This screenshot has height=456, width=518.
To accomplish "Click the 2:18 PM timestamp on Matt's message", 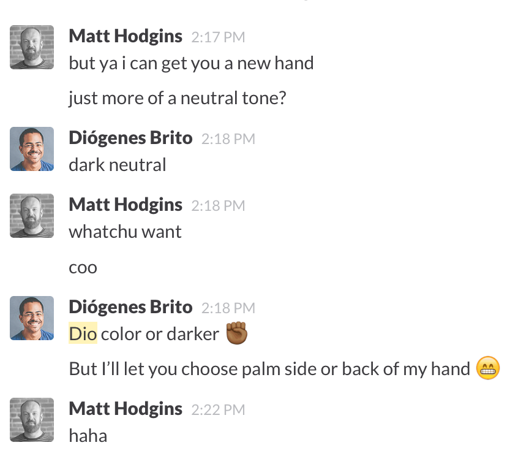I will [x=218, y=206].
